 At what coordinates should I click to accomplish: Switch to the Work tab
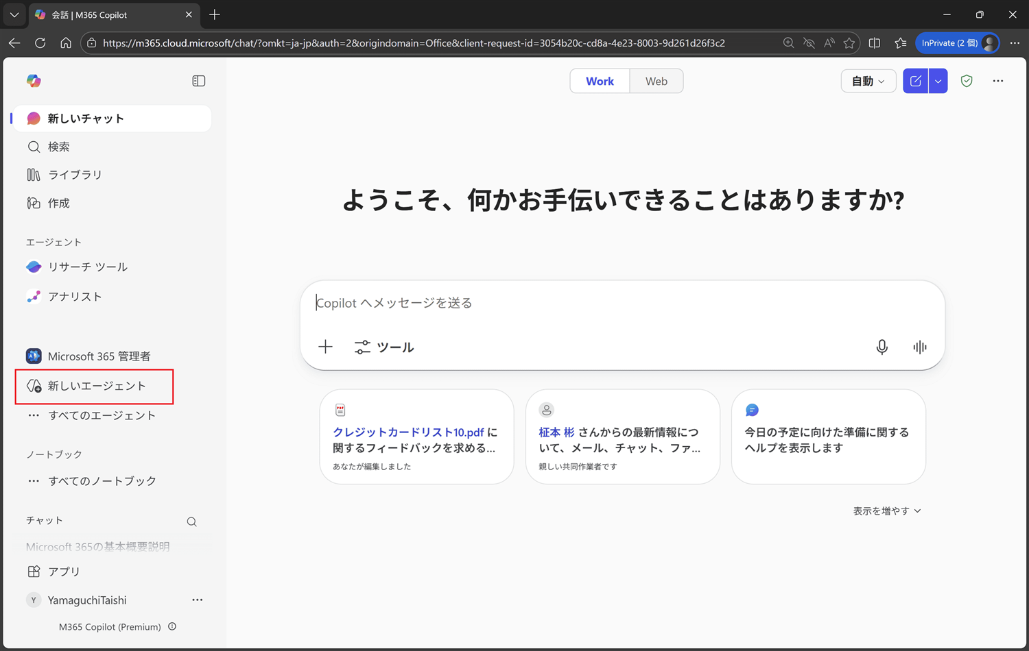pos(600,81)
